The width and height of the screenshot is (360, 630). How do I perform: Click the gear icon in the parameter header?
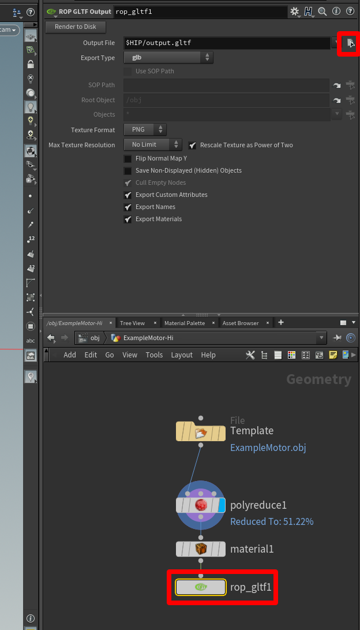click(x=295, y=11)
